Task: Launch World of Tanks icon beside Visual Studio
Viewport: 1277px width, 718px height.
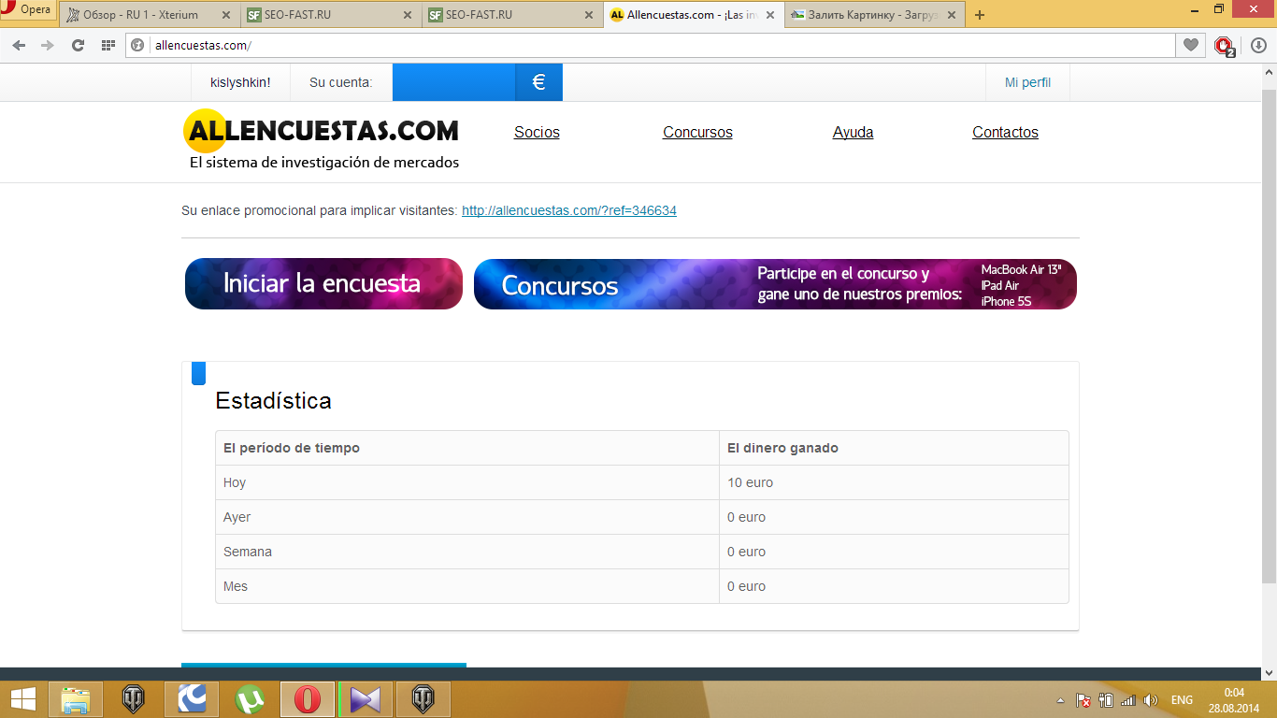Action: click(x=423, y=699)
